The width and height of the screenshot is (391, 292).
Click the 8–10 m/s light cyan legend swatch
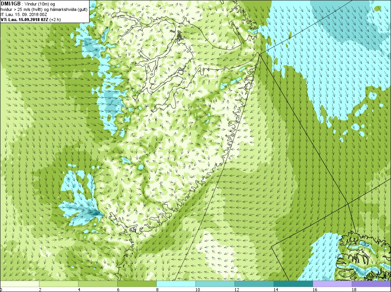point(176,284)
